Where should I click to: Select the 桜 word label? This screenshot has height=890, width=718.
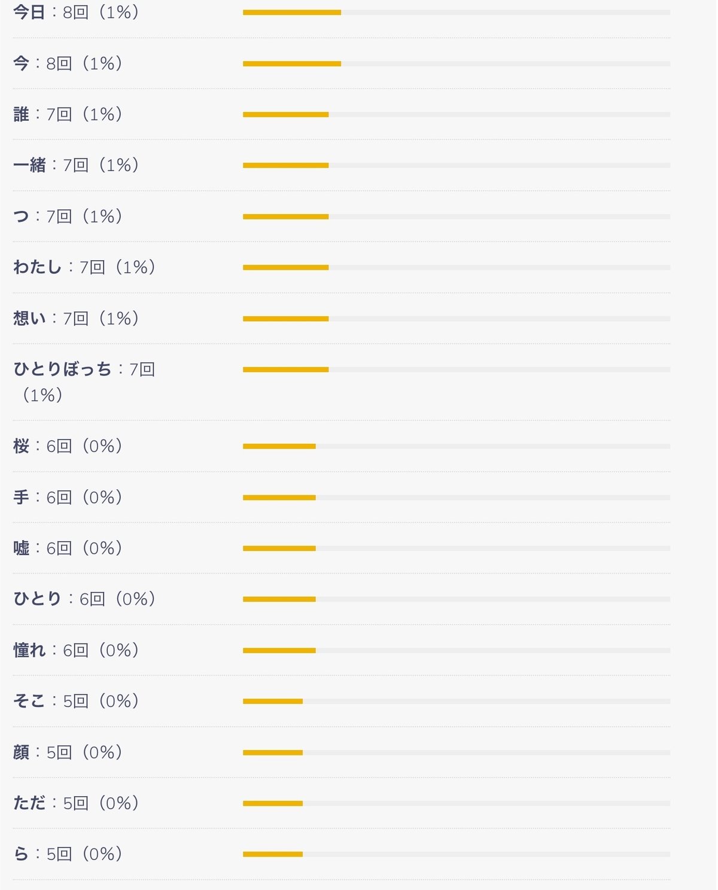coord(22,446)
